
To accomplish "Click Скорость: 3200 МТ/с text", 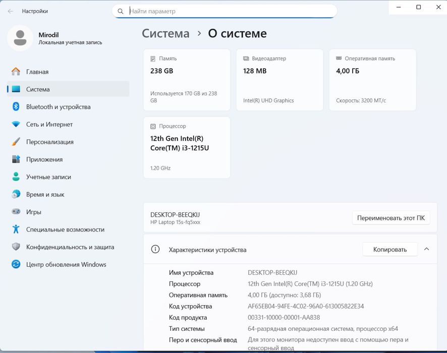I will (x=361, y=100).
